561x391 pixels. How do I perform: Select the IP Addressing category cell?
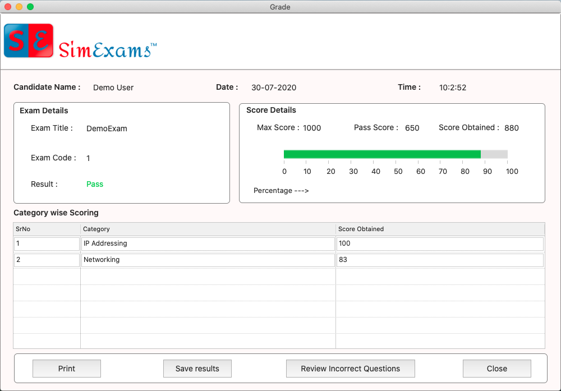[208, 243]
